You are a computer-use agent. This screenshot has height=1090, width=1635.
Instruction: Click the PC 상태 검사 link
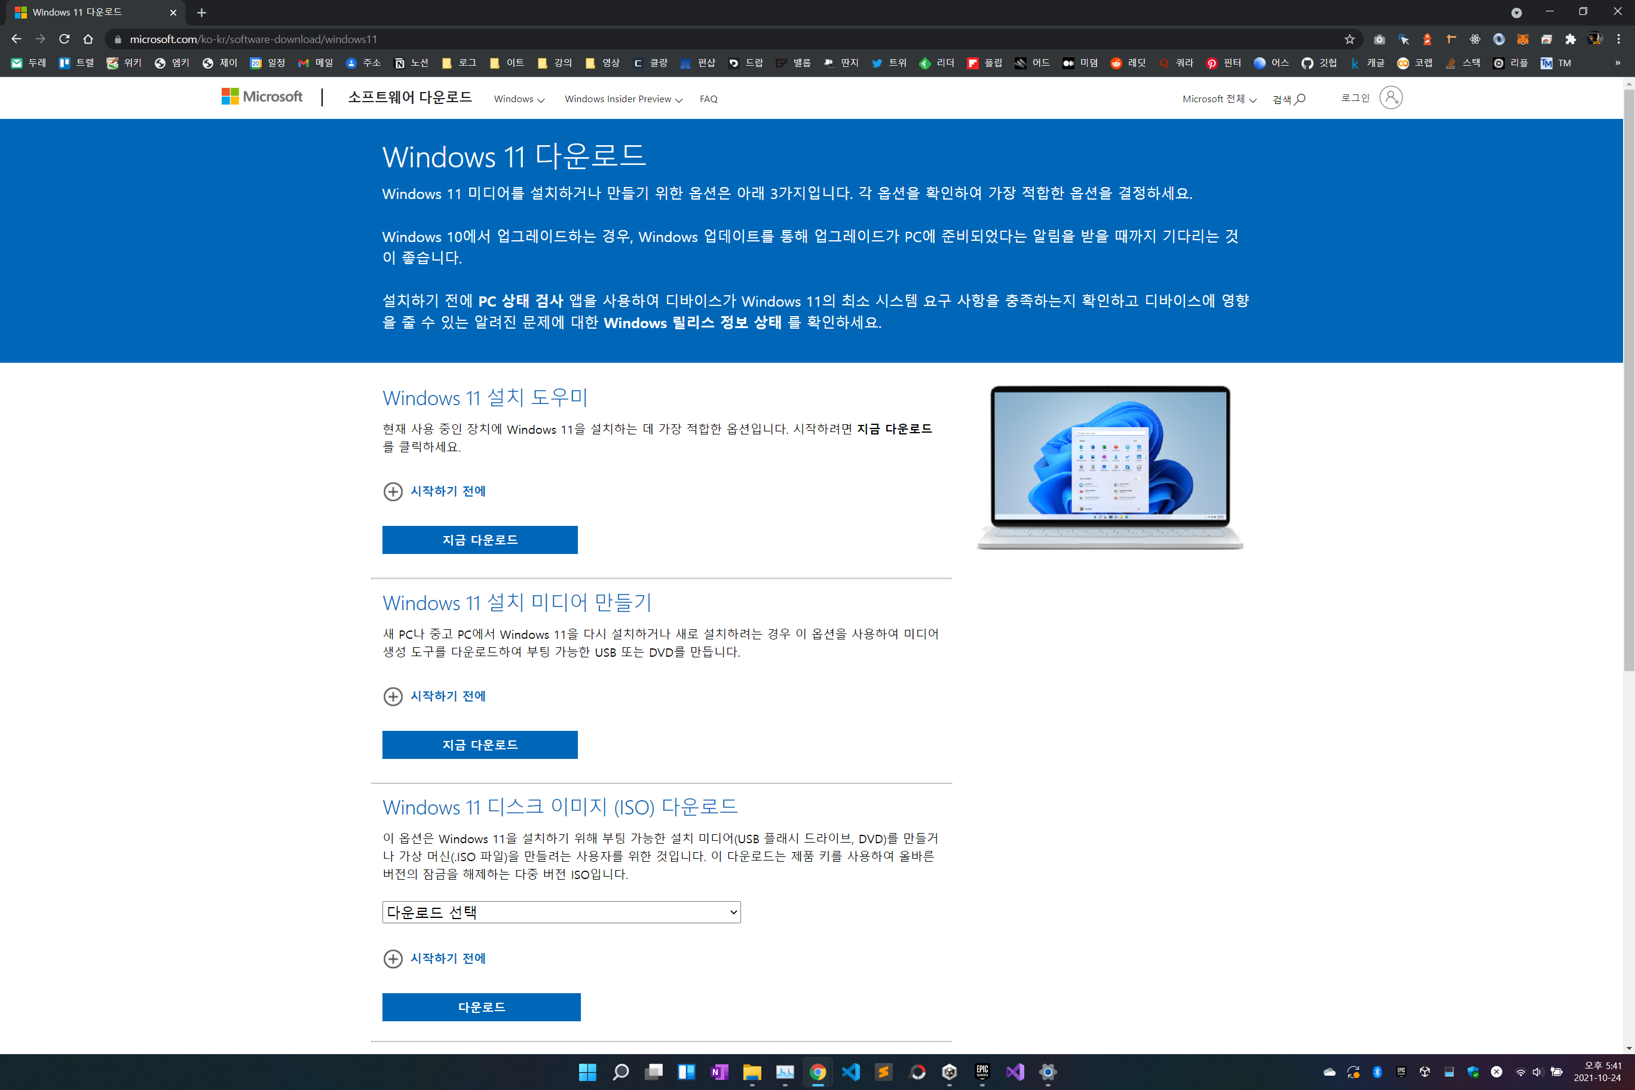520,301
